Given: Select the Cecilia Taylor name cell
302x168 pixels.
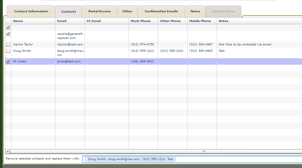Looking at the screenshot, I should (23, 44).
